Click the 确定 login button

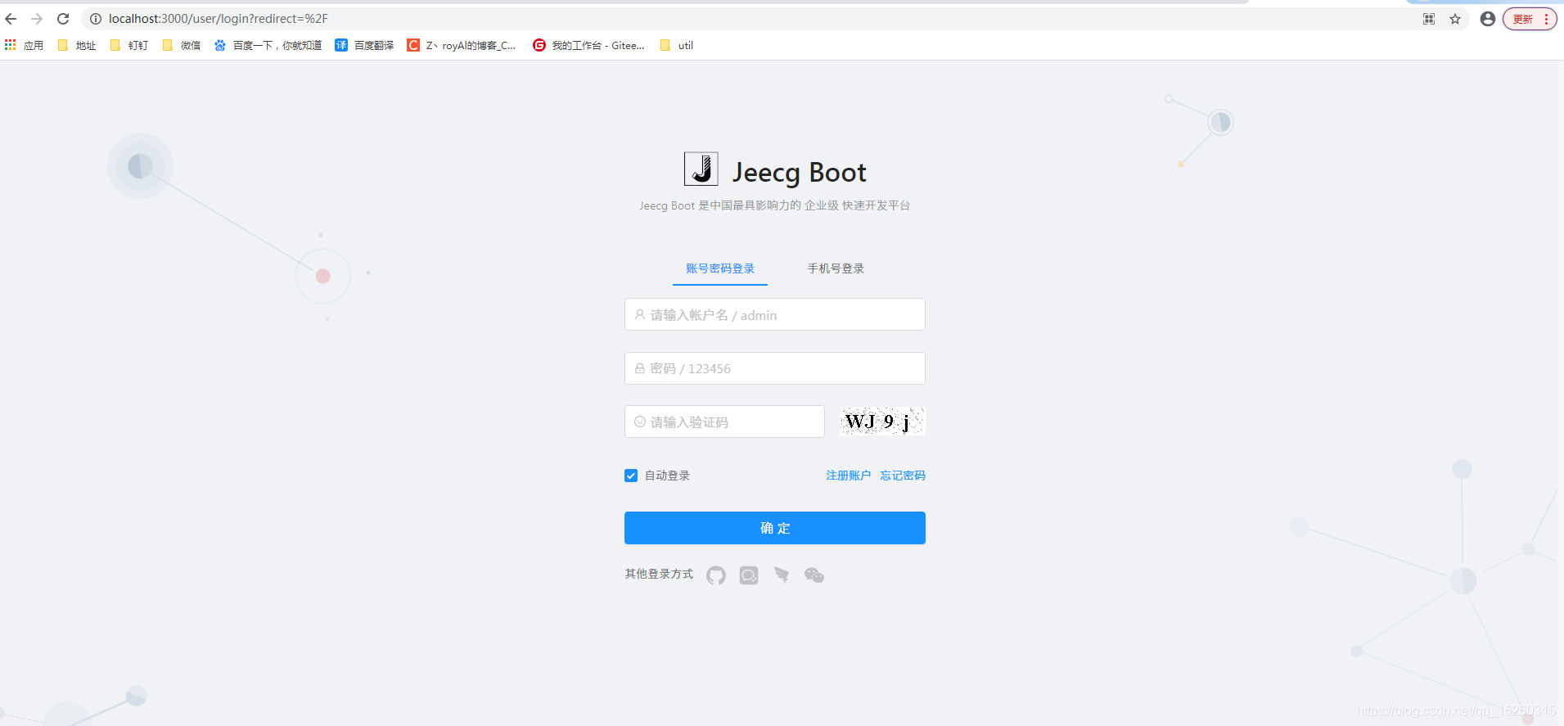pos(775,528)
